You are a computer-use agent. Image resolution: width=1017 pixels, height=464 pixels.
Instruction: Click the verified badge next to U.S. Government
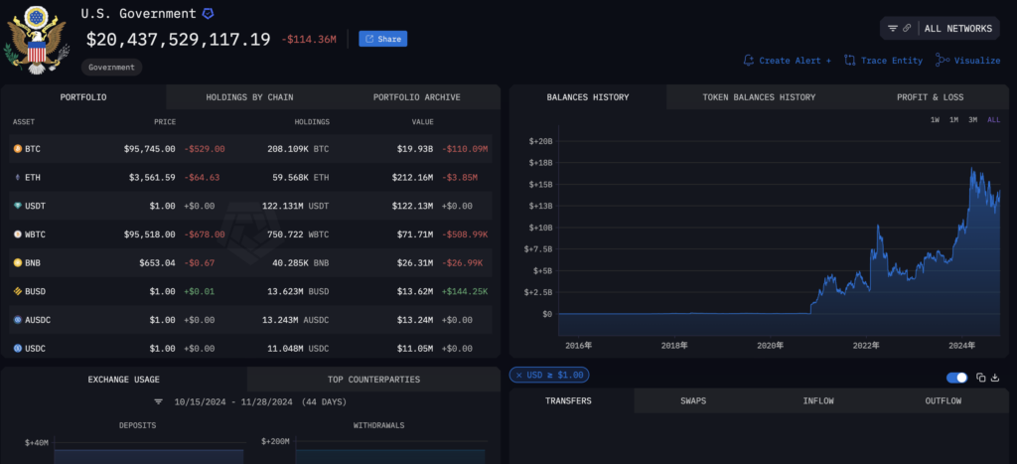click(x=208, y=14)
